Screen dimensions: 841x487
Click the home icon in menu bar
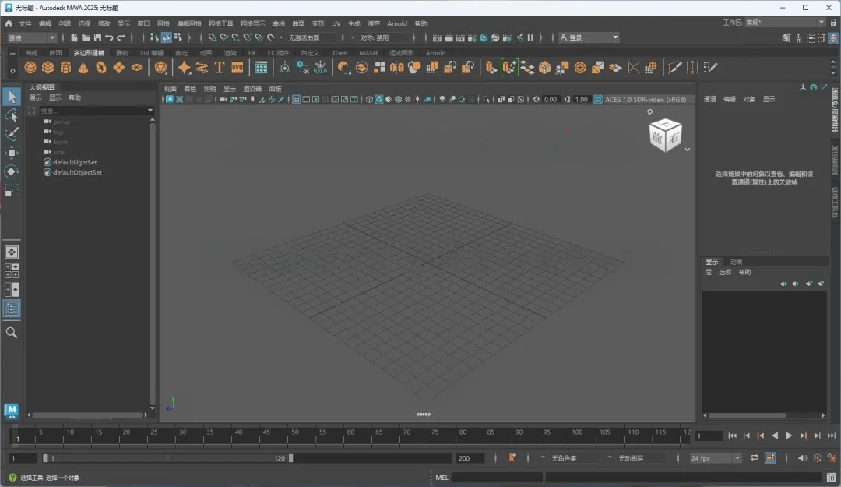(9, 23)
